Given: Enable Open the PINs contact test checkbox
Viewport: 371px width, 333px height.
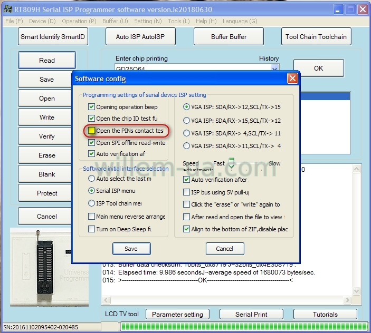Looking at the screenshot, I should click(91, 131).
